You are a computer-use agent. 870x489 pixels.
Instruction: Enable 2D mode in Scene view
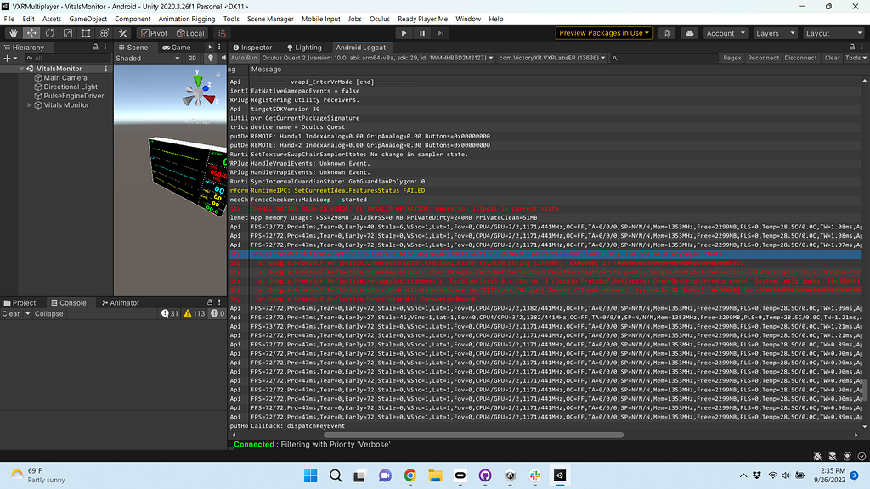pos(193,58)
